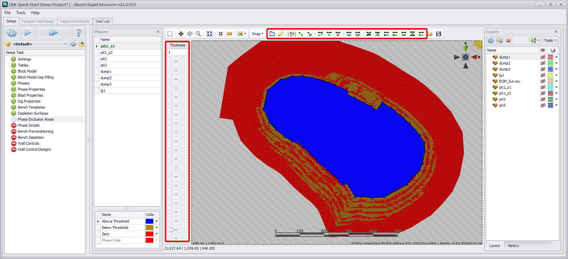
Task: Click the double-arrow run all button
Action: pos(53,33)
